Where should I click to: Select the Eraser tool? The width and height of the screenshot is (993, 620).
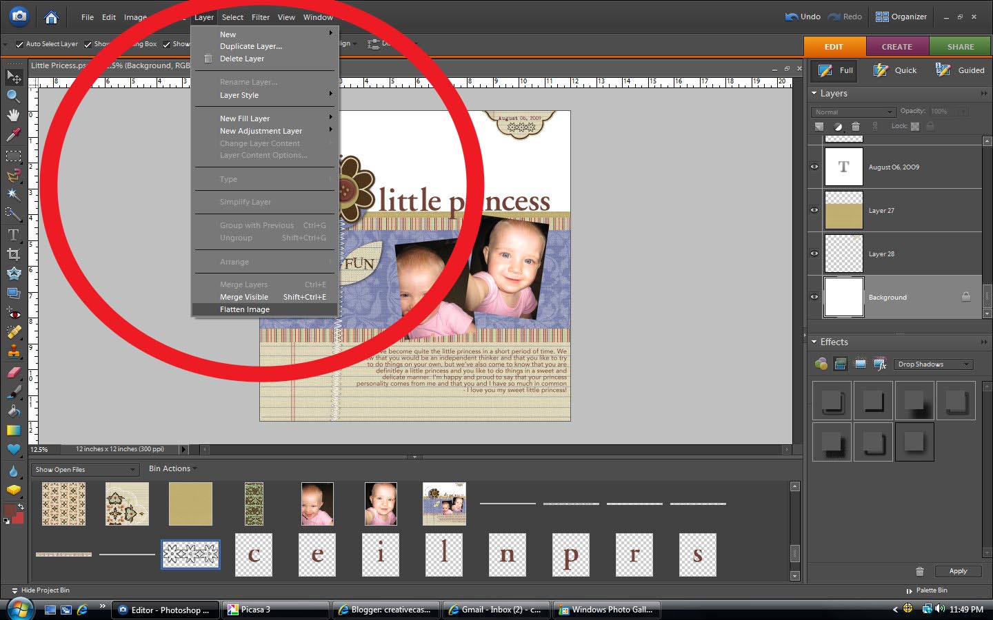pyautogui.click(x=13, y=372)
